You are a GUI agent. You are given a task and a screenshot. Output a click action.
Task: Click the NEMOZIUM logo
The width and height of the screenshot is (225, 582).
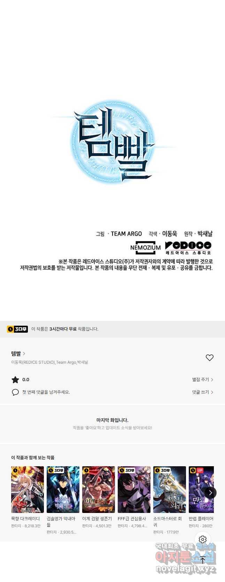click(x=146, y=247)
